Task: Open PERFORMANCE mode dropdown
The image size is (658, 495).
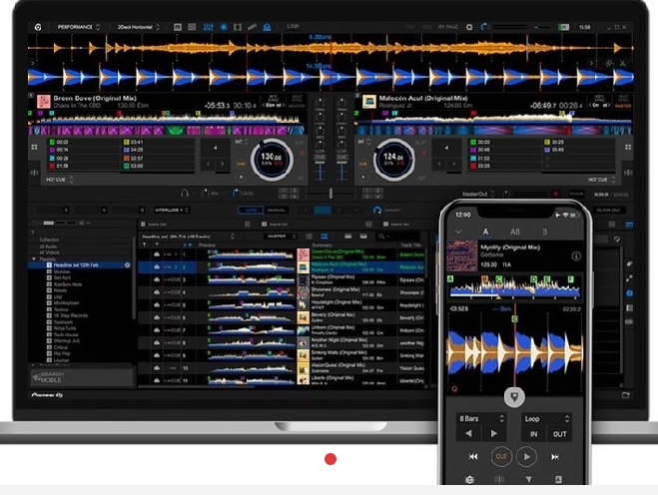Action: tap(79, 27)
